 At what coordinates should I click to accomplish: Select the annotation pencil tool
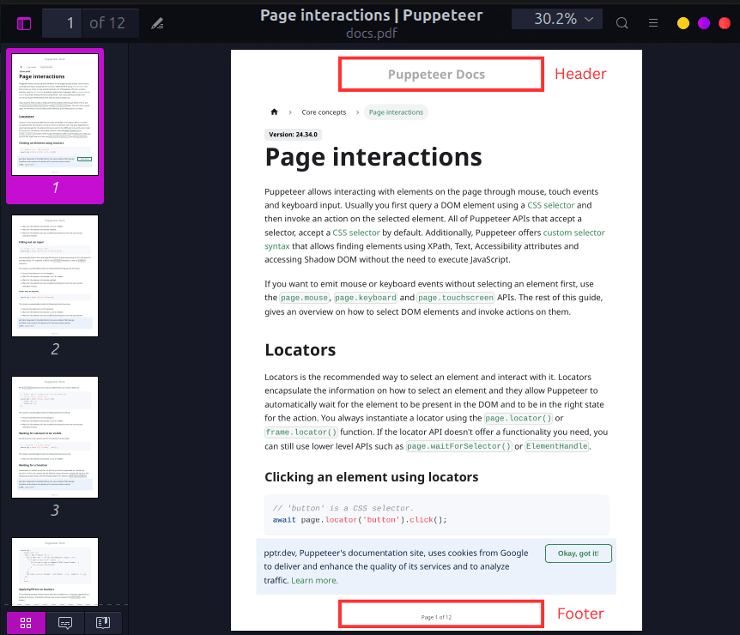[x=157, y=22]
